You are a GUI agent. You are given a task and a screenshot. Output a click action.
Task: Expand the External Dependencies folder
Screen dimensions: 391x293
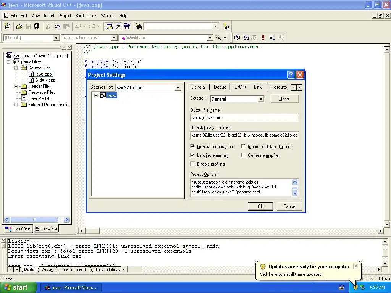click(16, 105)
